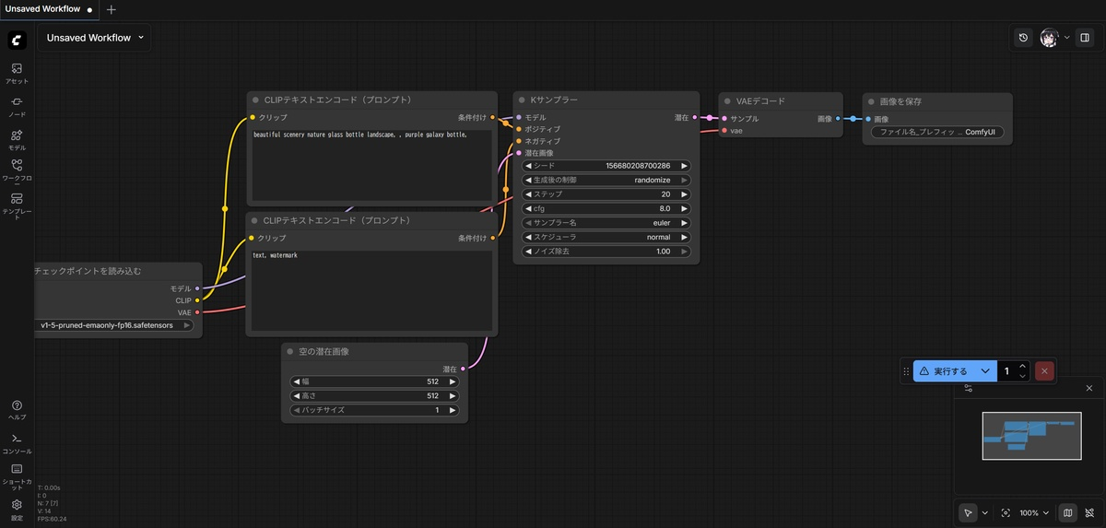The image size is (1106, 528).
Task: Increase the バッチサイズ value right arrow
Action: click(x=453, y=410)
